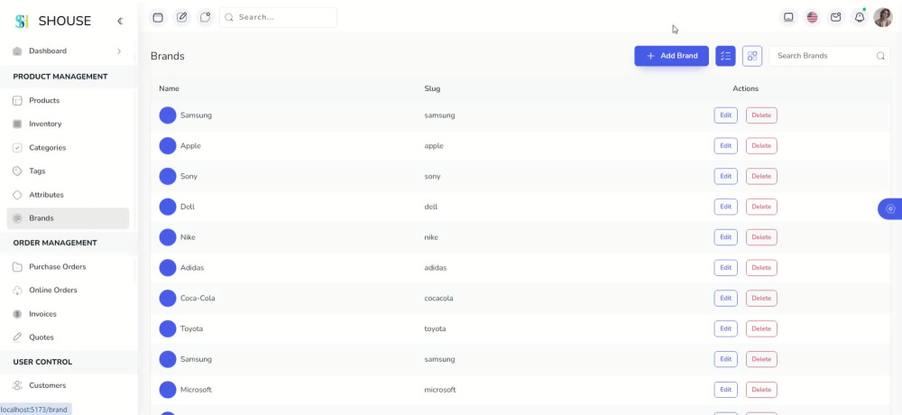This screenshot has width=902, height=415.
Task: Click the Actions column header
Action: pyautogui.click(x=746, y=88)
